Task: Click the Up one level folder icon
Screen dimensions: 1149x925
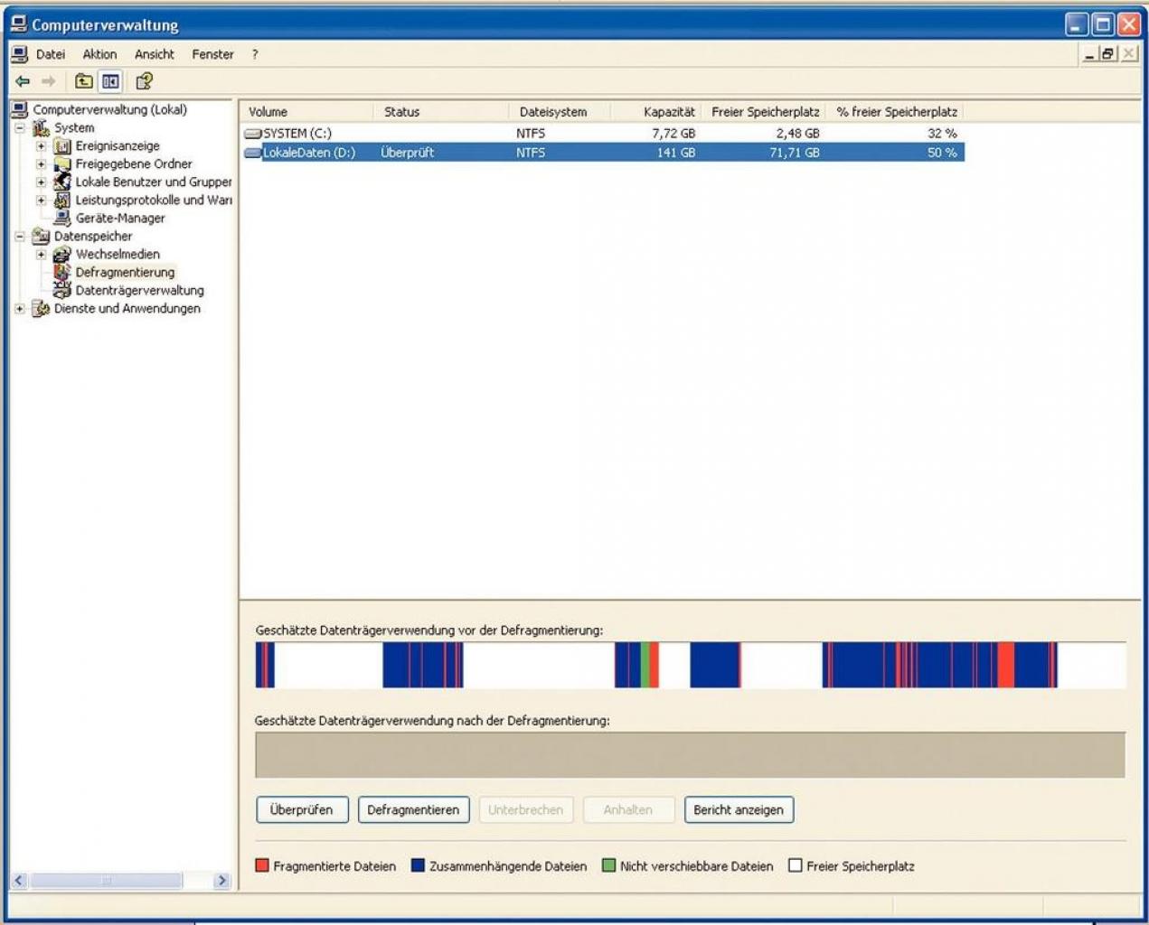Action: tap(84, 81)
